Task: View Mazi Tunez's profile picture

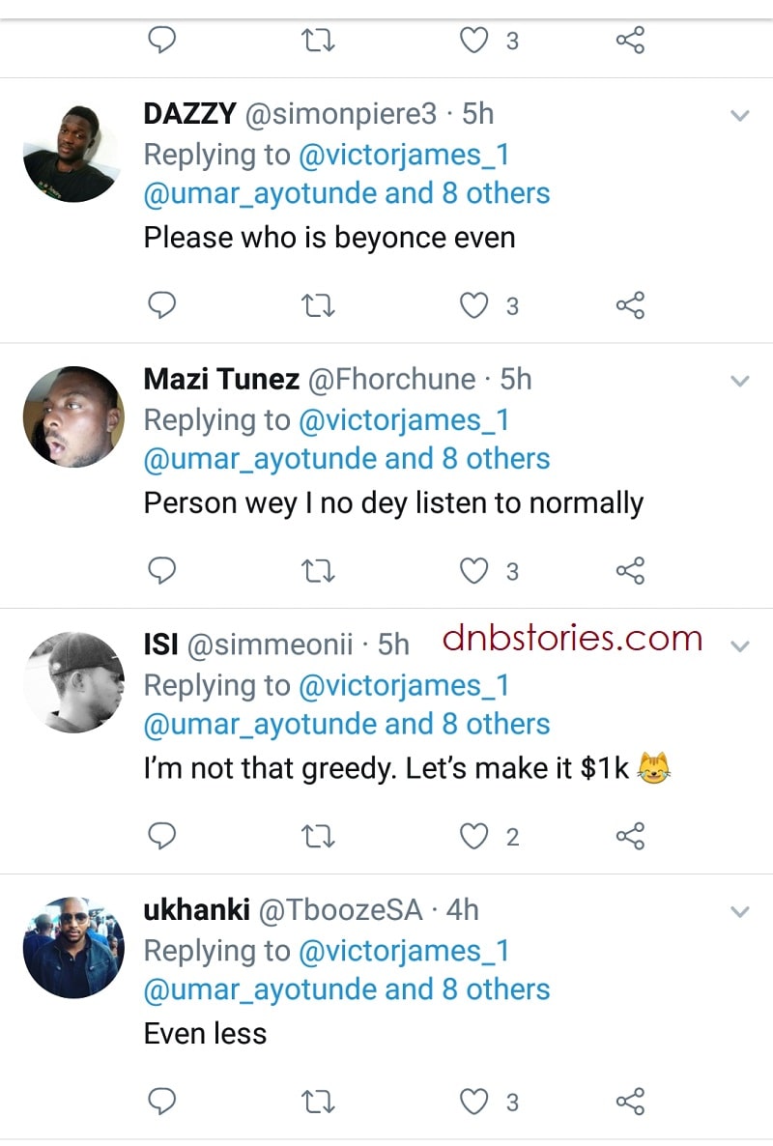Action: click(x=73, y=415)
